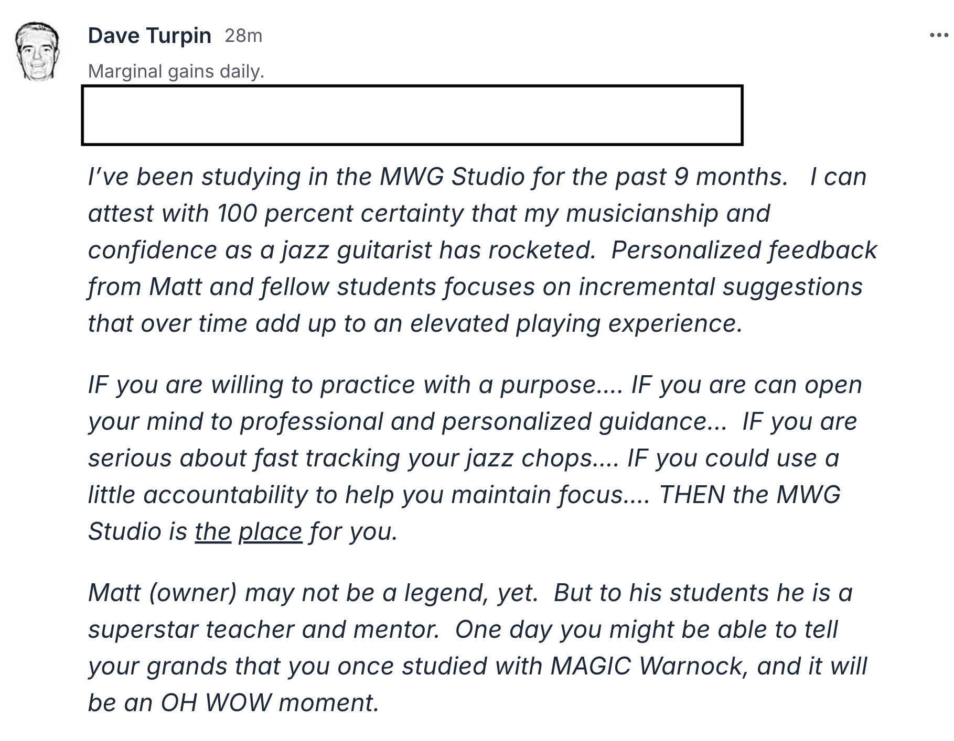Click 'THEN the MWG' in second paragraph
Image resolution: width=954 pixels, height=741 pixels.
point(749,495)
